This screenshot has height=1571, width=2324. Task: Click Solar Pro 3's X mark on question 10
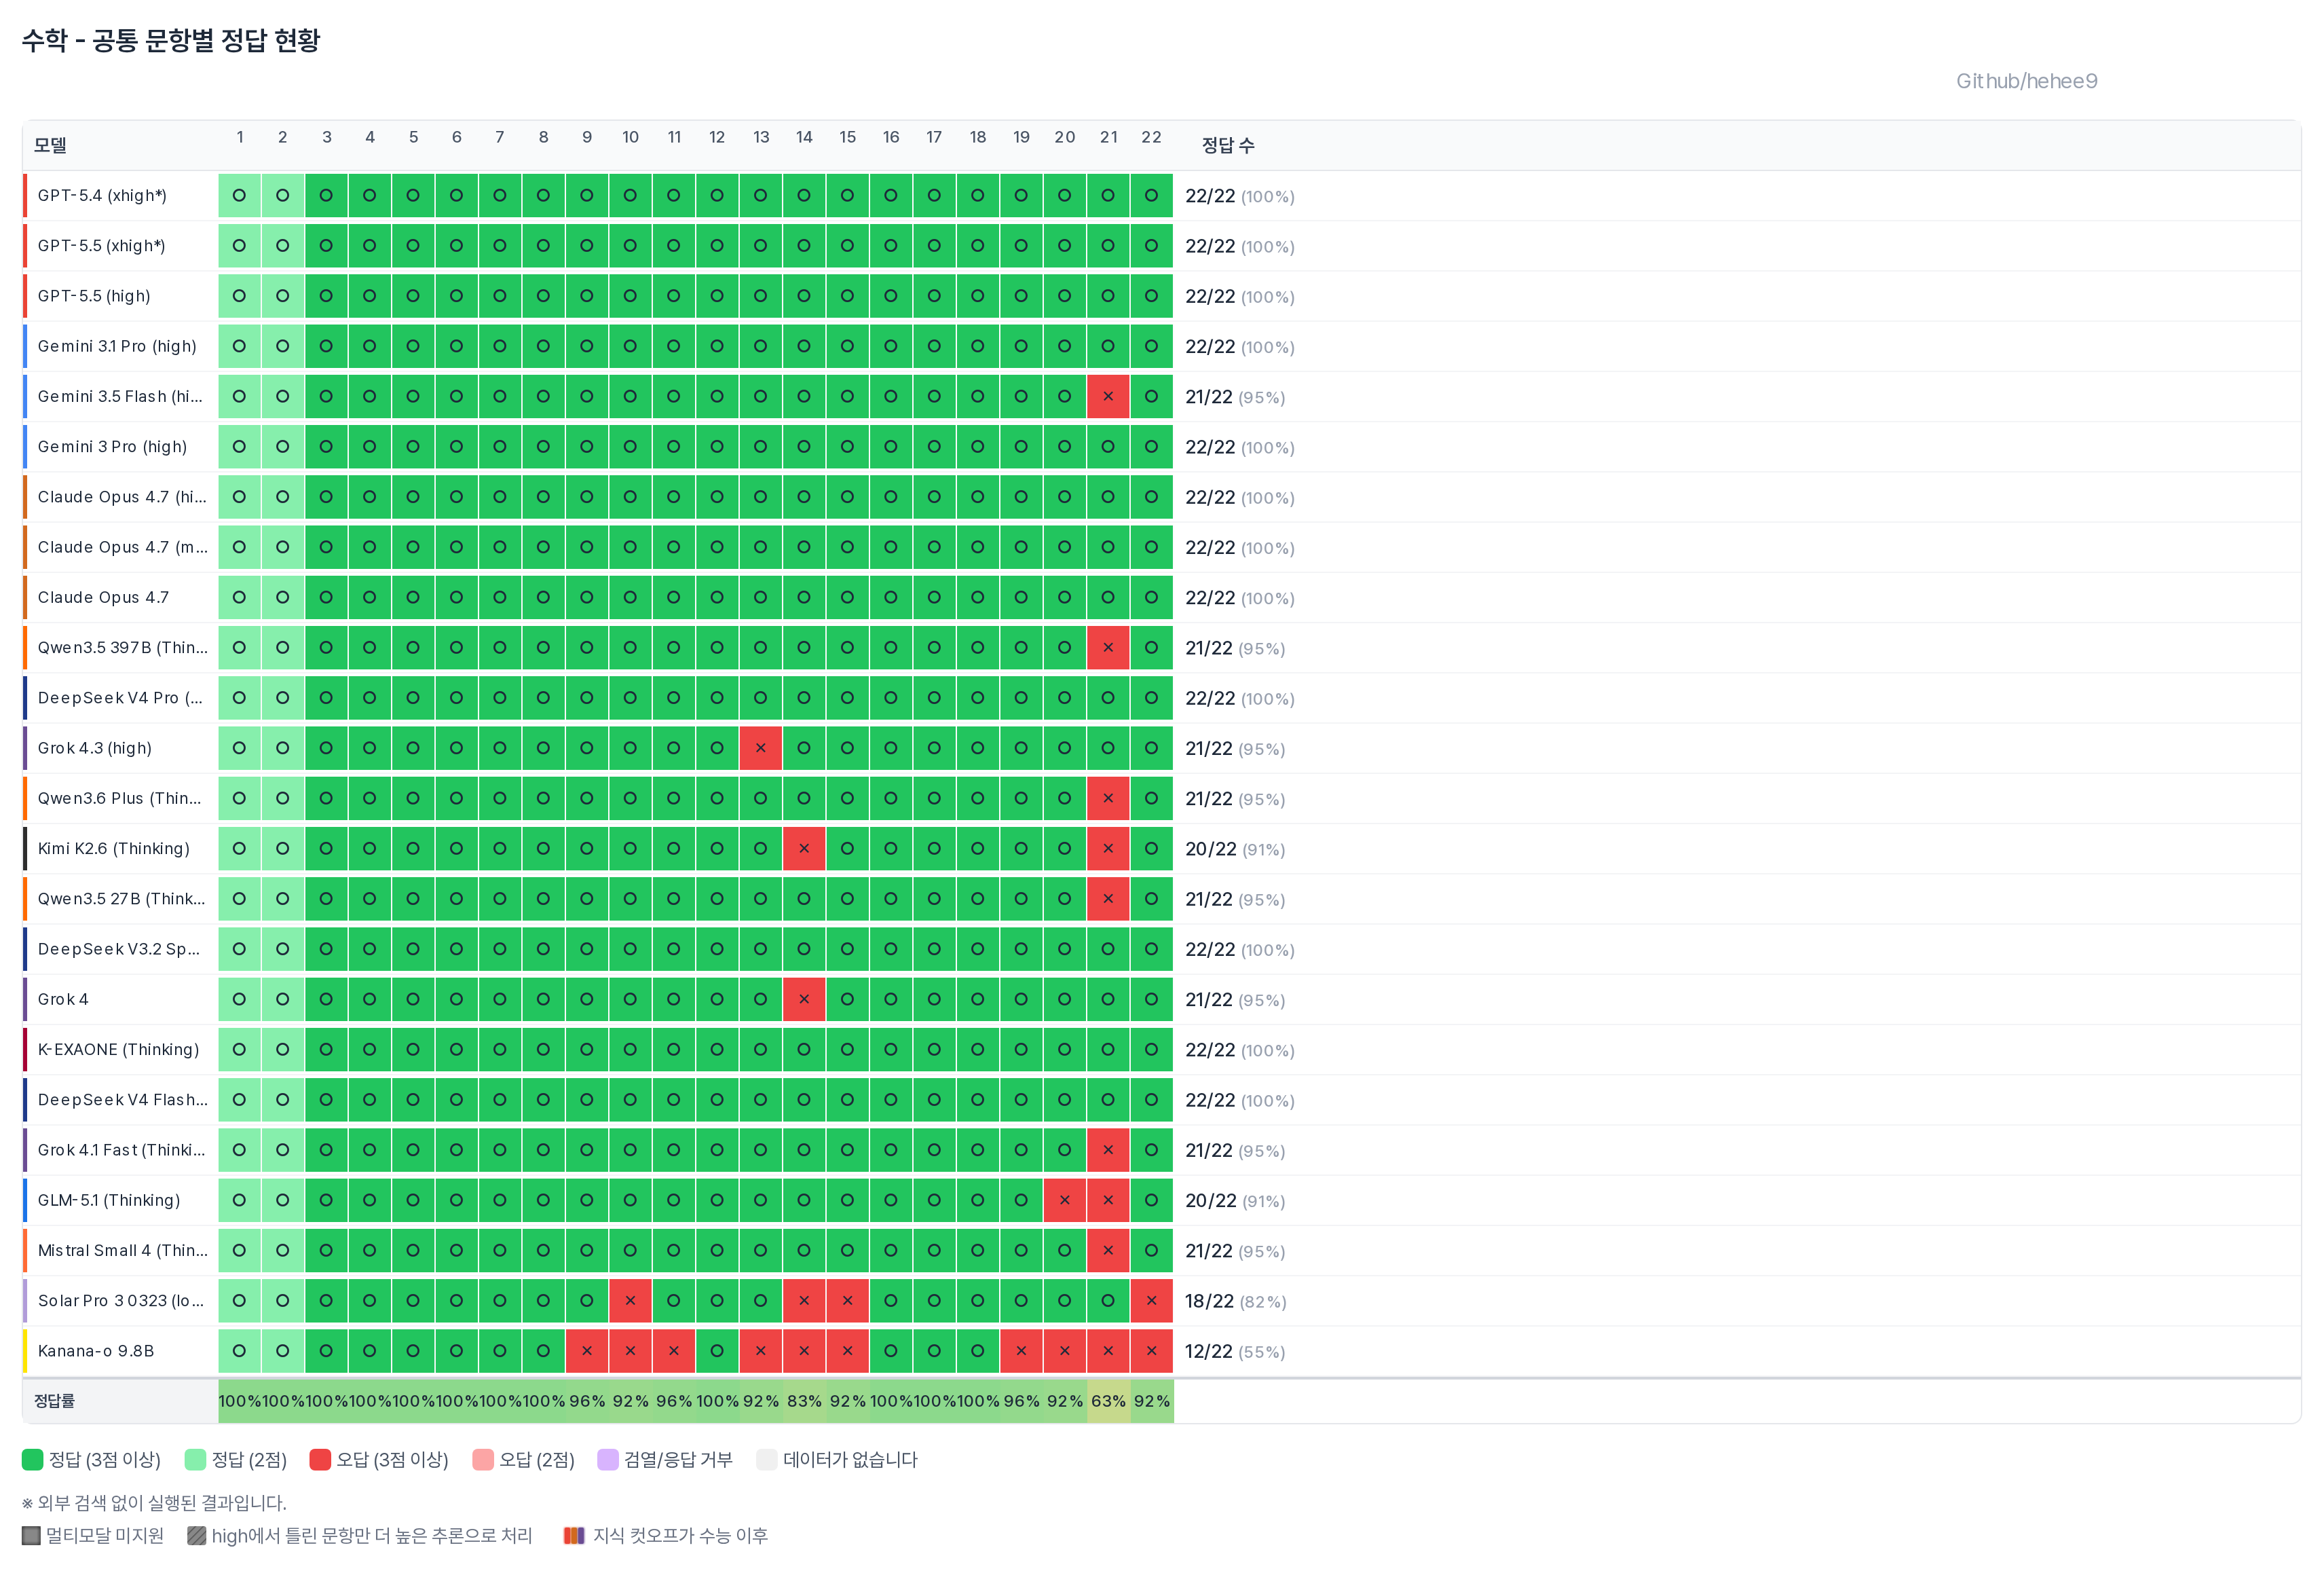point(630,1300)
